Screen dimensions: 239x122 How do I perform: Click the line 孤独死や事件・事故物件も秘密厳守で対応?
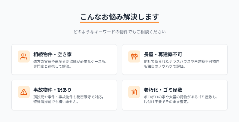[x=68, y=97]
